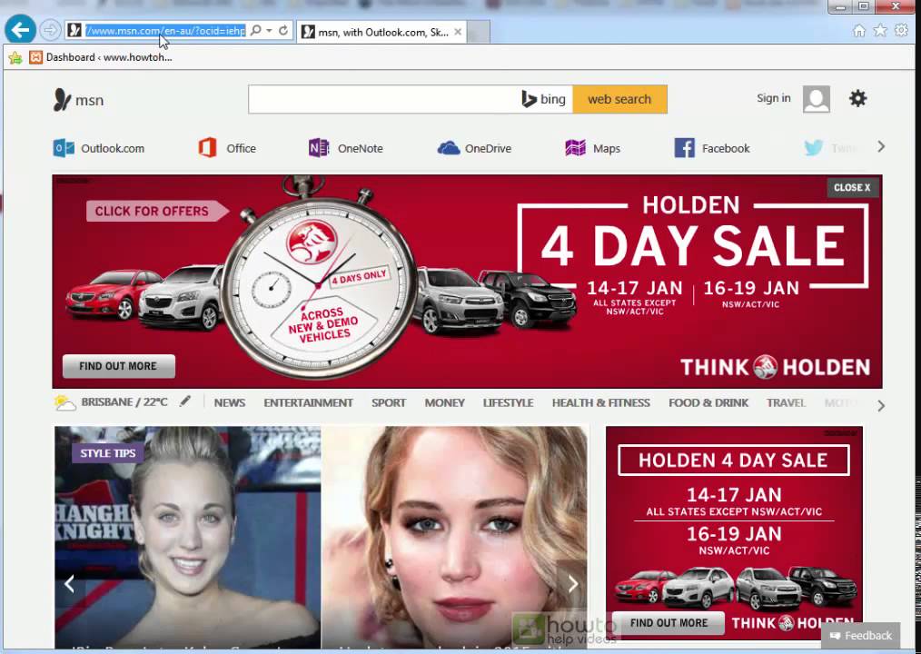Click the Sign in link
The image size is (921, 654).
(x=773, y=98)
